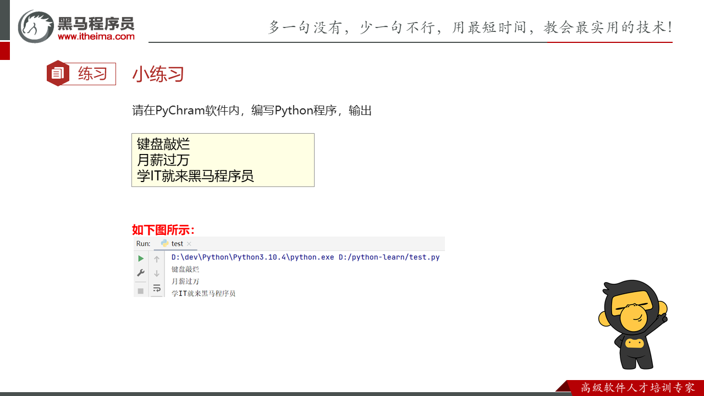This screenshot has height=396, width=704.
Task: Click the 如下图所示 red text
Action: click(x=163, y=230)
